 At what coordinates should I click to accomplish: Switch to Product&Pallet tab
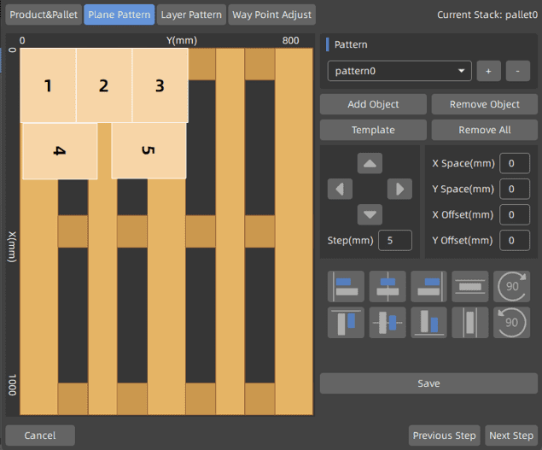[x=44, y=15]
